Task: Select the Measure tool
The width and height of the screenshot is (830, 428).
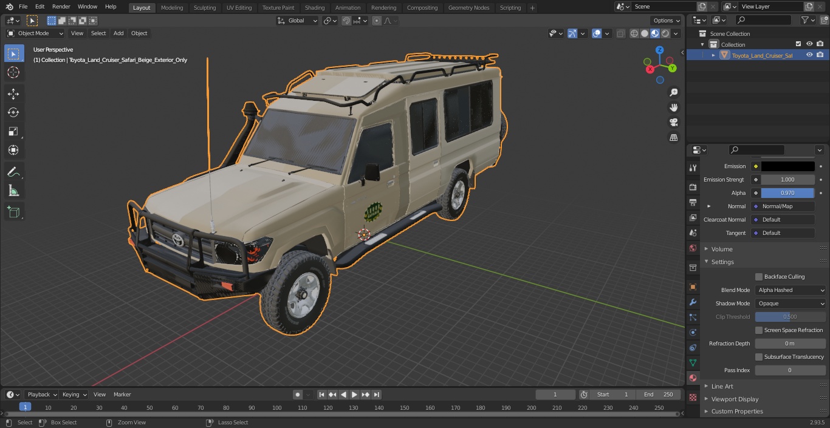Action: click(13, 191)
